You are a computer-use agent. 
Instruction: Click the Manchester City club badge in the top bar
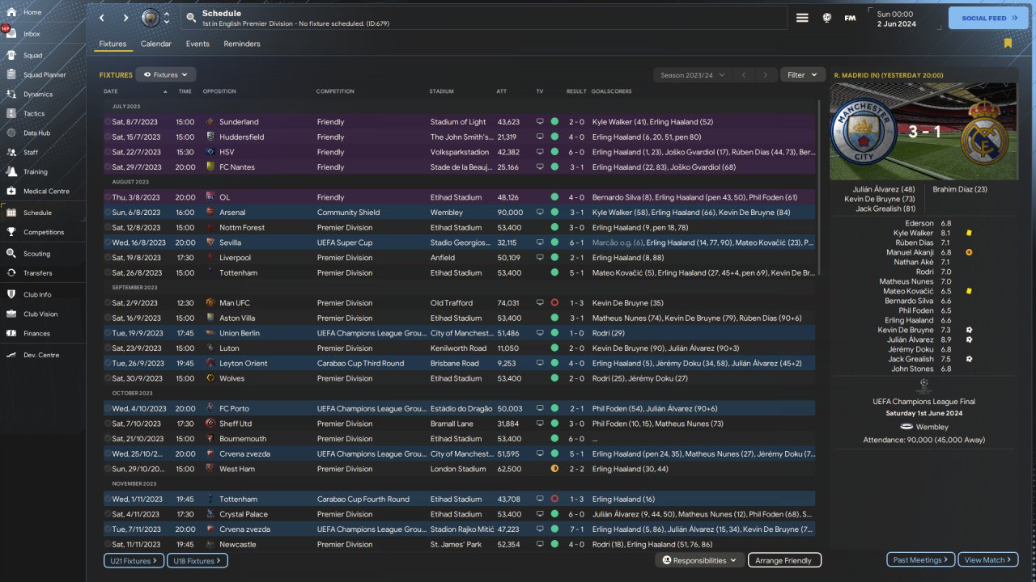tap(151, 18)
